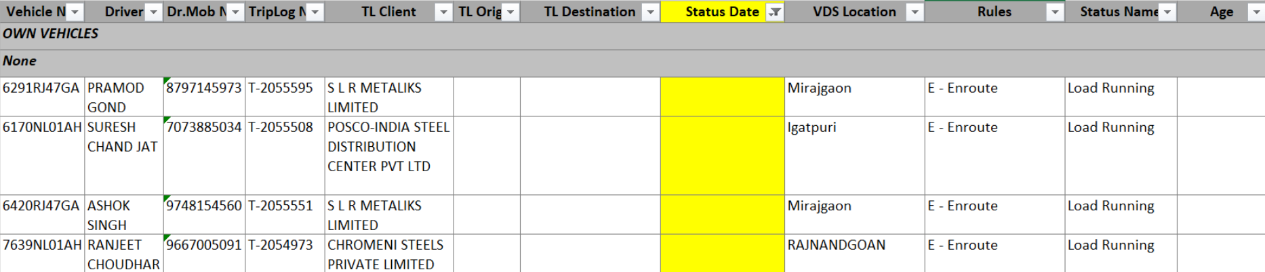The image size is (1265, 272).
Task: Open the Status Name filter dropdown
Action: 1167,12
